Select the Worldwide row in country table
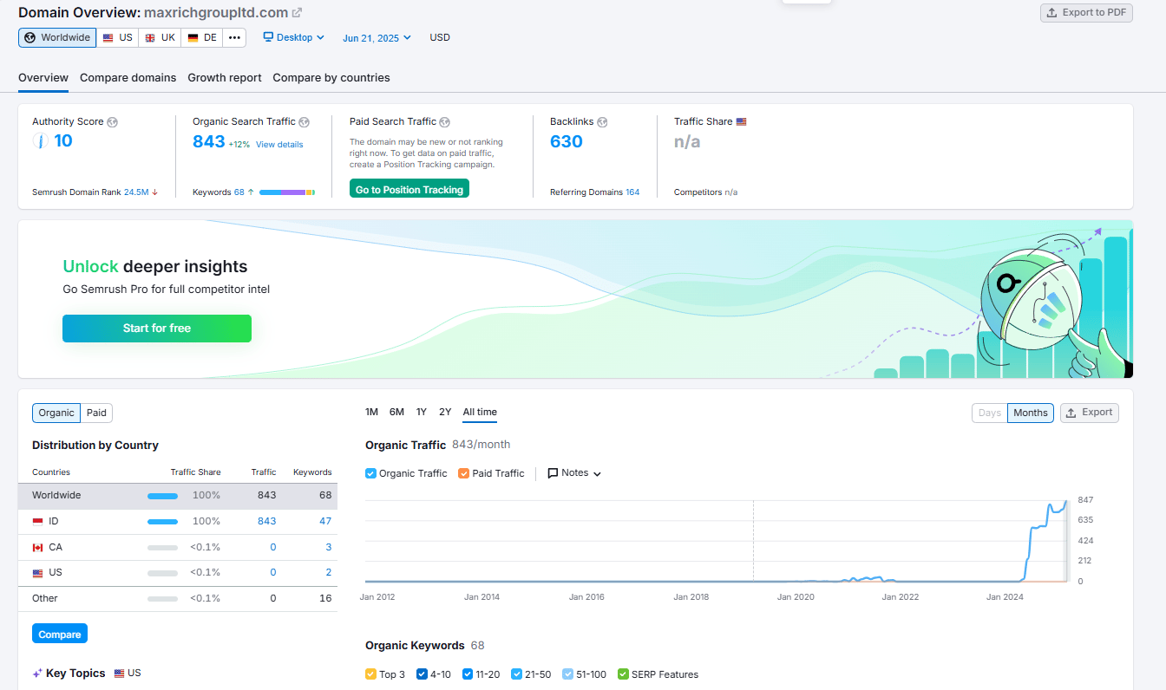Screen dimensions: 1166x690 [178, 496]
